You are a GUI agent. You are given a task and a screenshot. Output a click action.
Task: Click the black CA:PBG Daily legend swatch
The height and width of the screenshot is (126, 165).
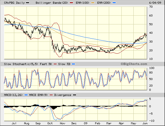coord(28,3)
